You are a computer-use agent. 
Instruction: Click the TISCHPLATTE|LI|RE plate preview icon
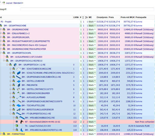click(x=19, y=105)
